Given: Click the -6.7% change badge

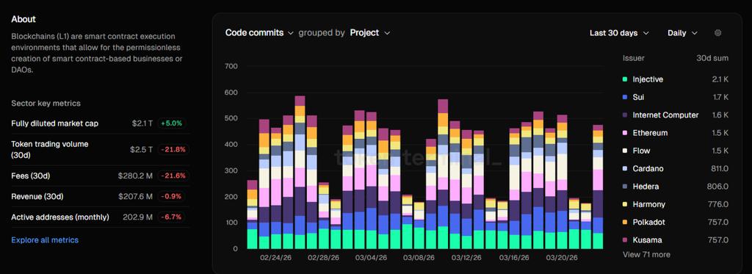Looking at the screenshot, I should [172, 217].
